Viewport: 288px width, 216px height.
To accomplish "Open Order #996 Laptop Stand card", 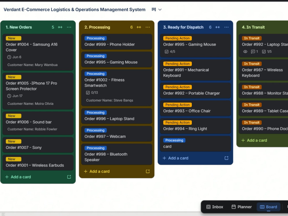I will [x=117, y=116].
